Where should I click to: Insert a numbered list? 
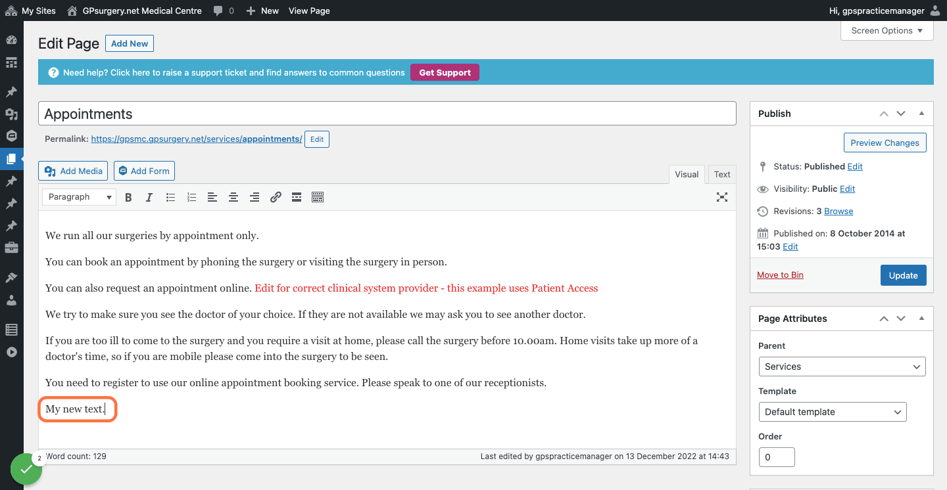point(191,197)
